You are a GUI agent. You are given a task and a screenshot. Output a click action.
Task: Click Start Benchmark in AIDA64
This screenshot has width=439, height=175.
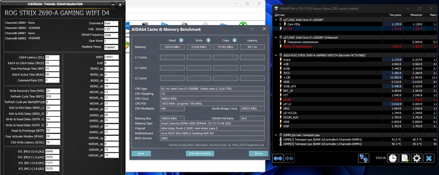(200, 153)
